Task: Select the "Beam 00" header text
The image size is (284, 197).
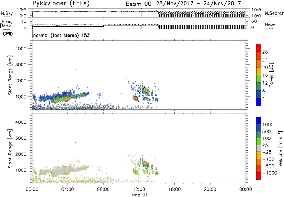Action: (138, 4)
